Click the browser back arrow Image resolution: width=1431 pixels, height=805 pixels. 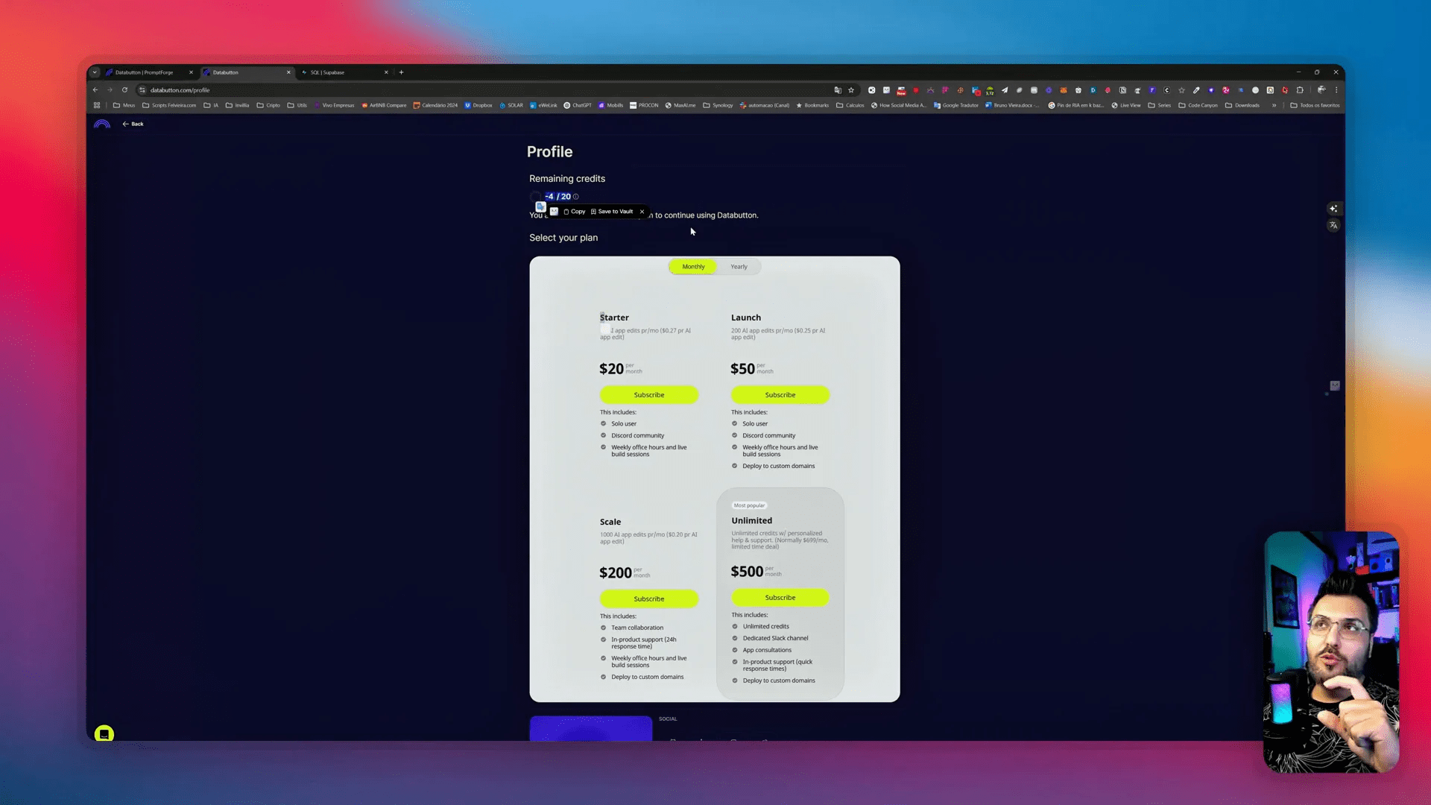click(x=95, y=90)
